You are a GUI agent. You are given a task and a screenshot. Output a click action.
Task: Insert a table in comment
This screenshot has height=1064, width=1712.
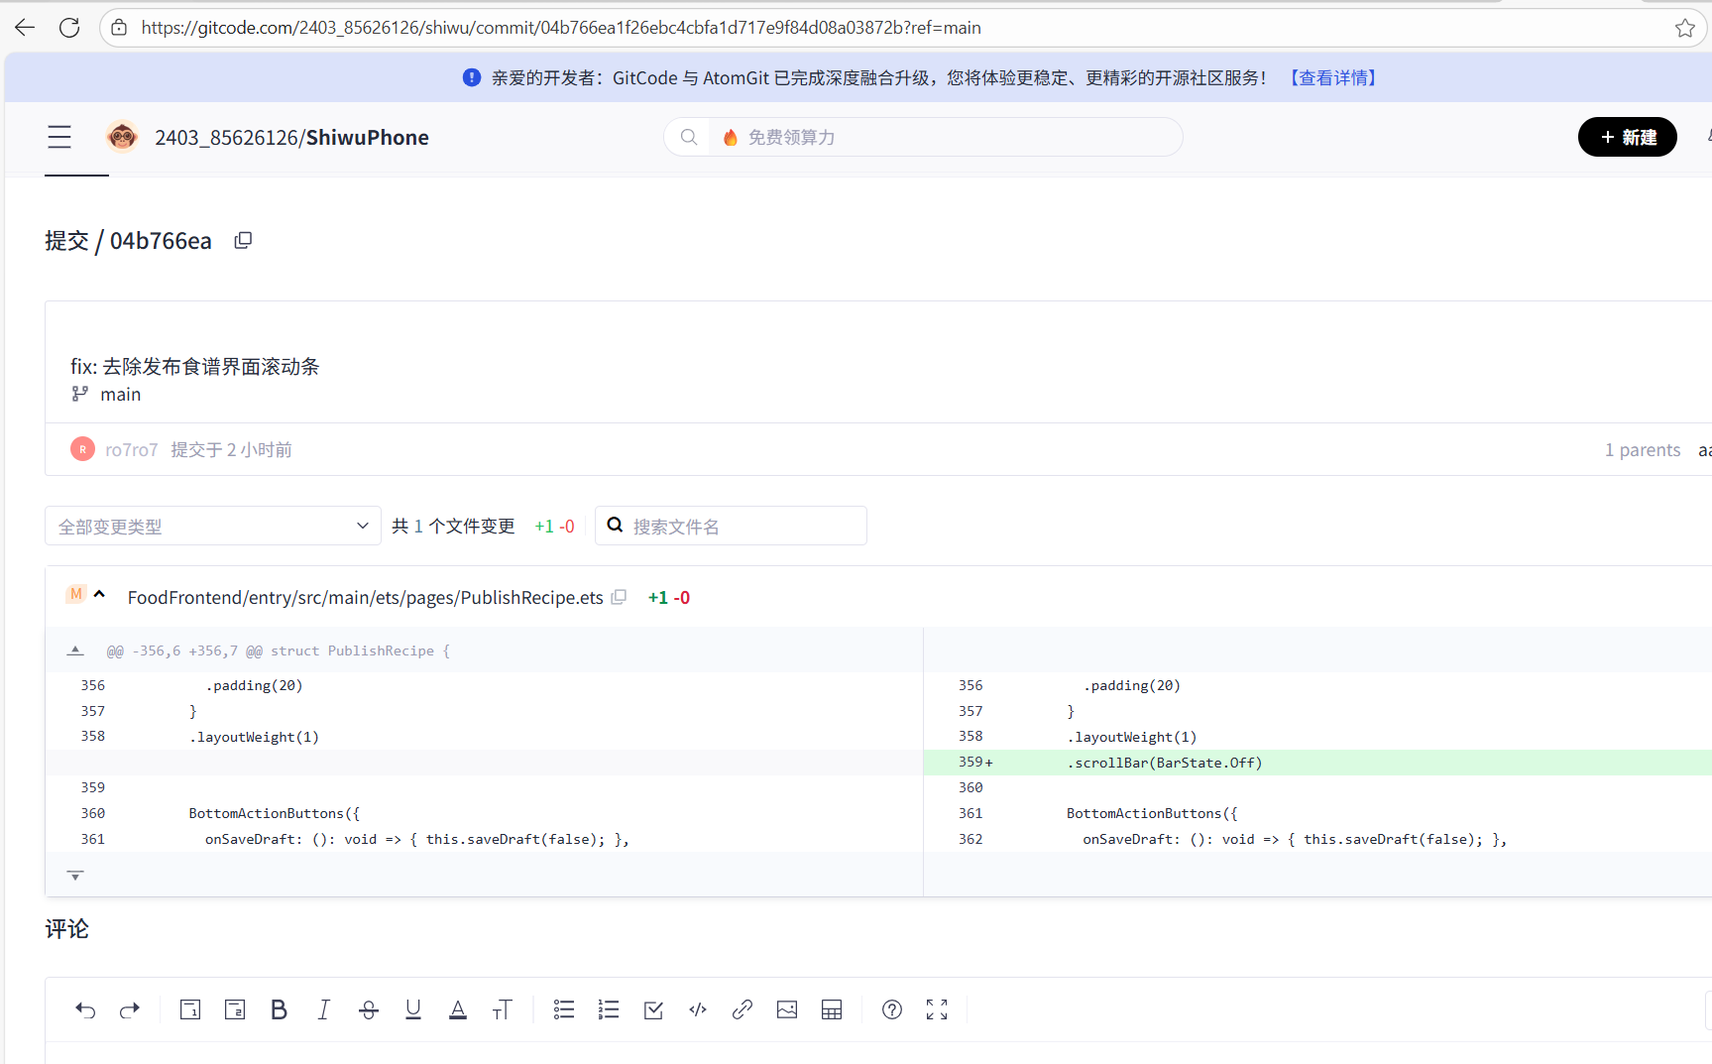pyautogui.click(x=832, y=1009)
